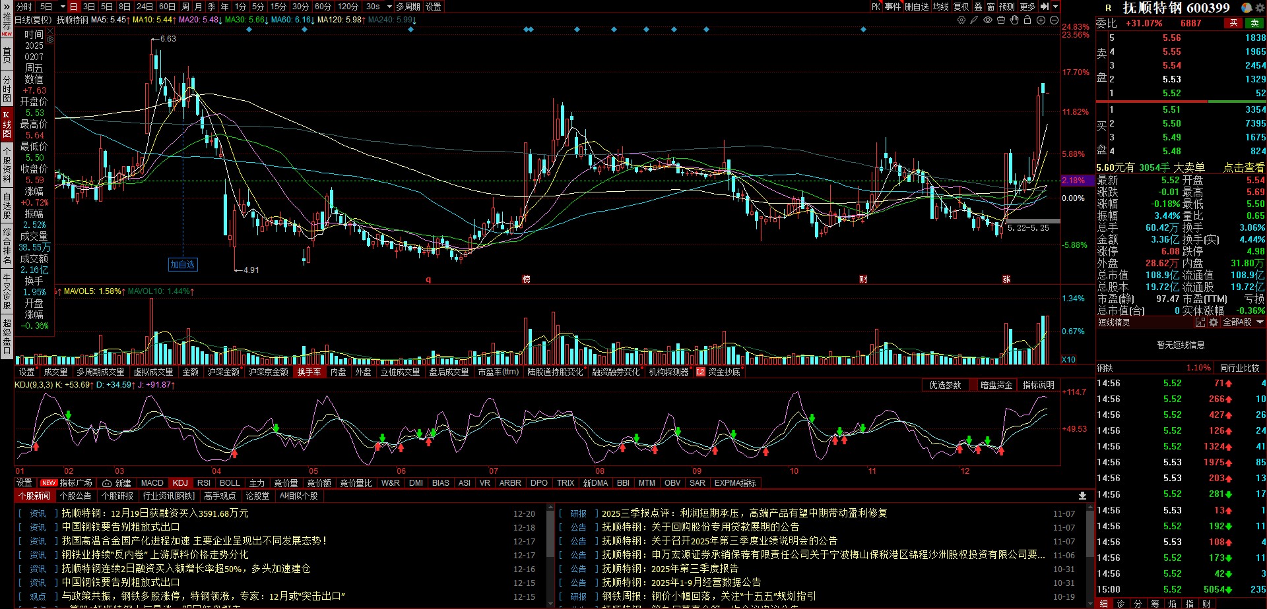1267x609 pixels.
Task: Click the 榜 marker on the chart timeline
Action: tap(526, 279)
